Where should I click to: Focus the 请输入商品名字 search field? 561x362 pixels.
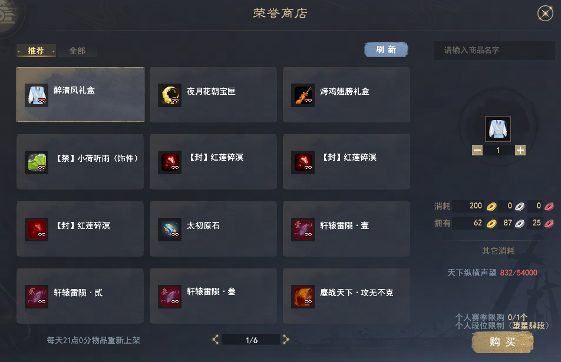click(x=494, y=51)
